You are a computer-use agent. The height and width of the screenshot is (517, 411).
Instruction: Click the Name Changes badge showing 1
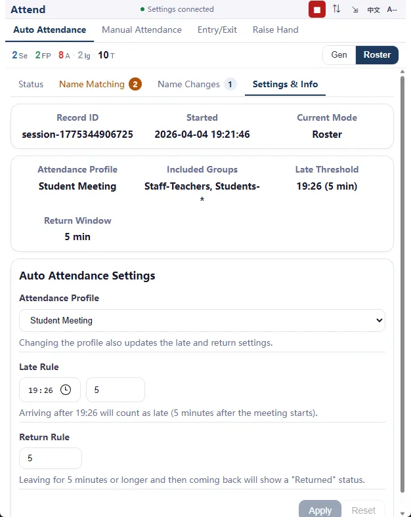pos(230,84)
